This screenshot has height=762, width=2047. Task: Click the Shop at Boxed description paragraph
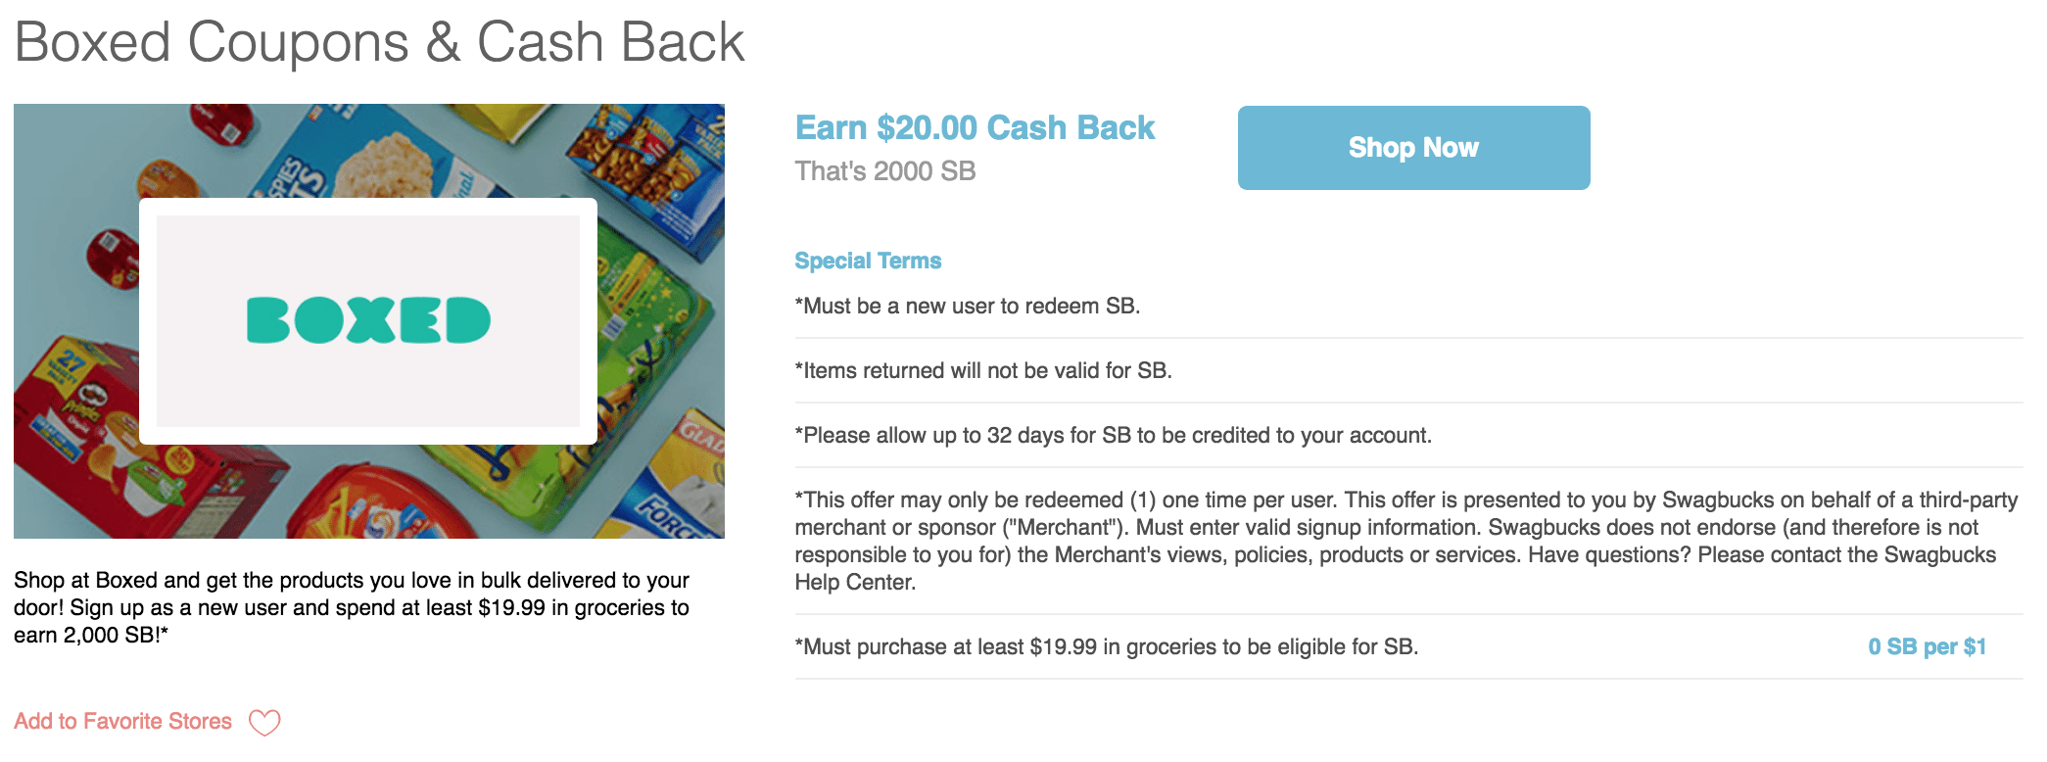click(351, 607)
